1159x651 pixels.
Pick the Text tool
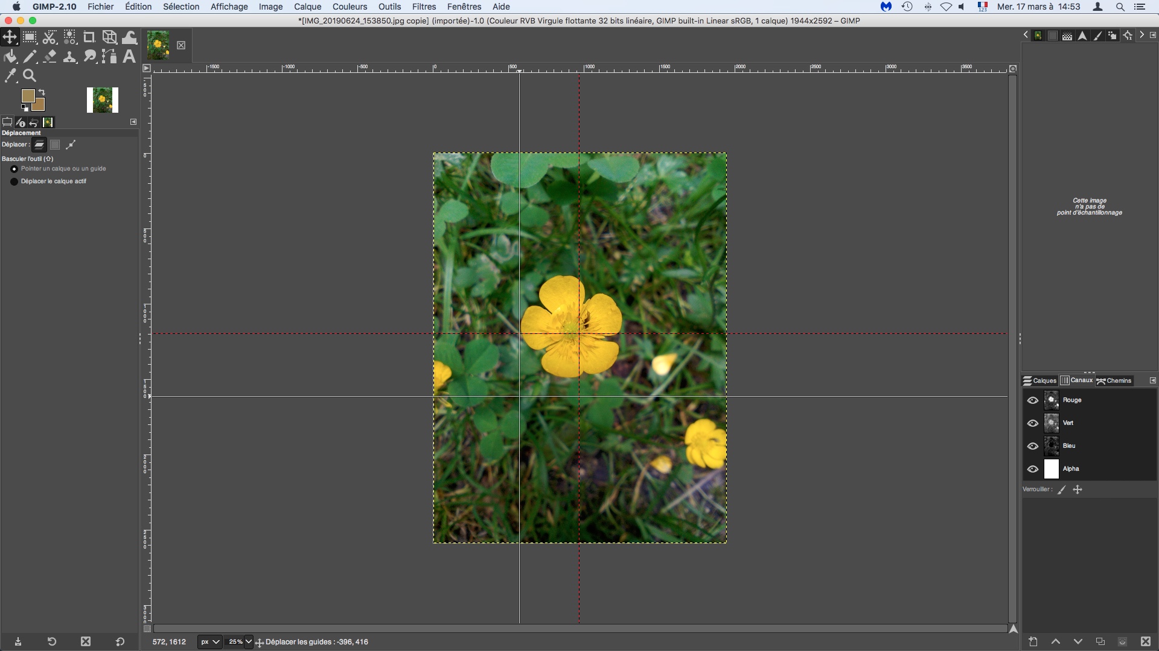129,57
